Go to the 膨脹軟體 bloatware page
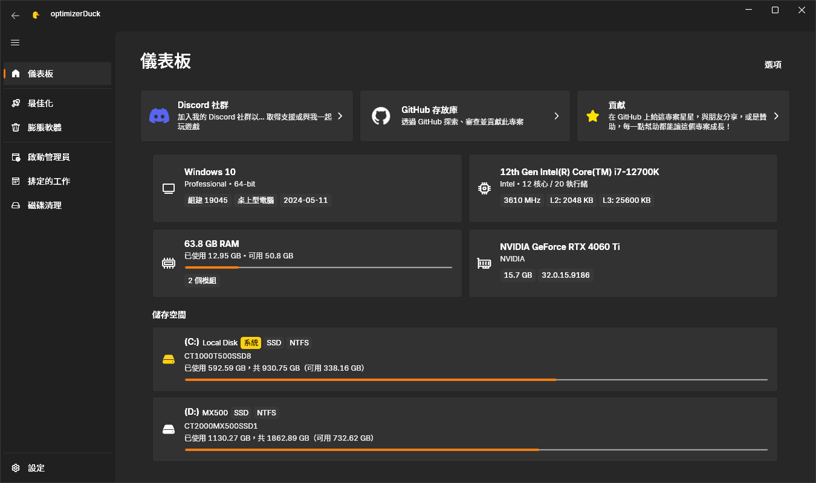This screenshot has height=483, width=816. click(57, 127)
